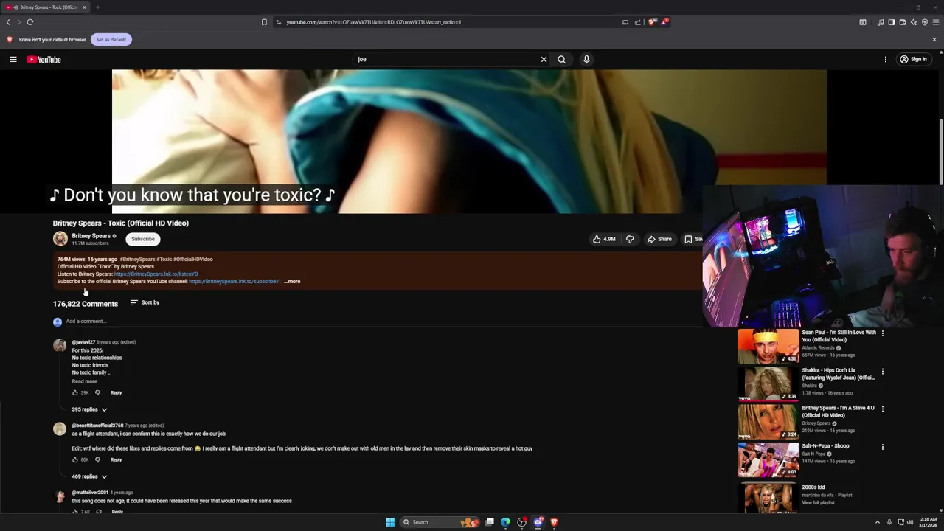Toggle the Brave sidebar panel icon
Screen dimensions: 944x531
[891, 22]
